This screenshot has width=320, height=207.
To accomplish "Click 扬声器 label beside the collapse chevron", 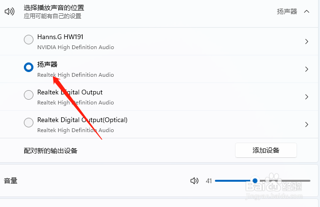I will click(287, 11).
